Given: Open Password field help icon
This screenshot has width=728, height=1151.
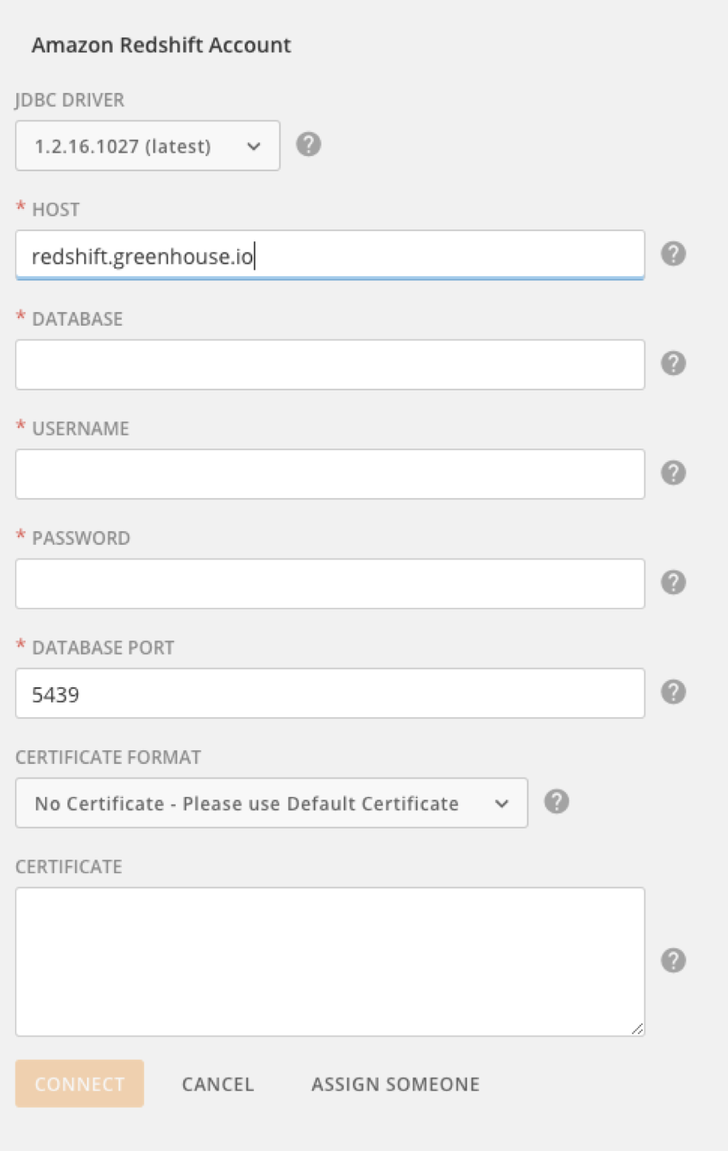Looking at the screenshot, I should 673,583.
